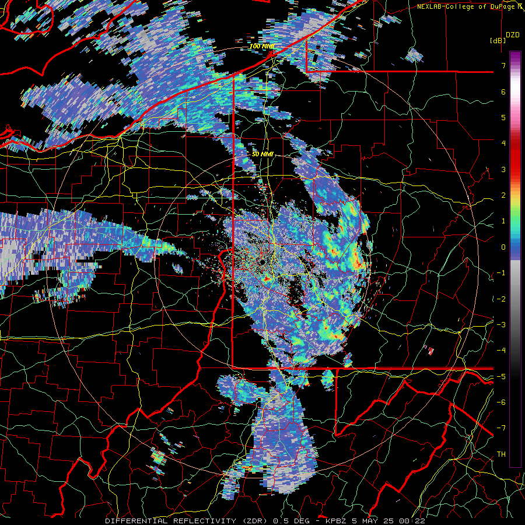Viewport: 525px width, 525px height.
Task: Click the '50 NMI' range ring label
Action: coord(262,155)
